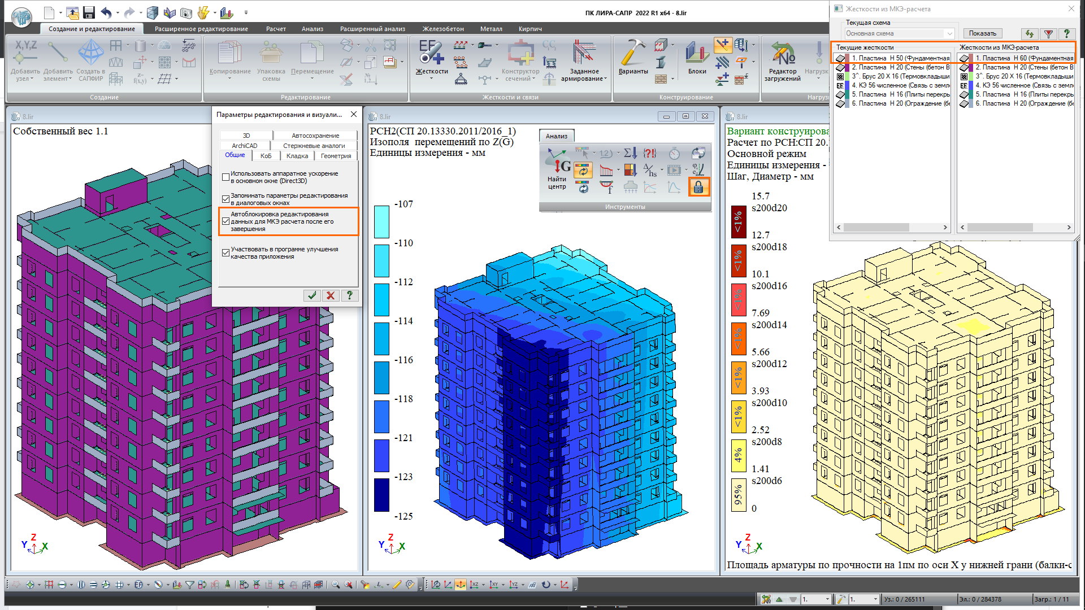
Task: Expand the Конструктор сечений dropdown arrow
Action: (534, 79)
